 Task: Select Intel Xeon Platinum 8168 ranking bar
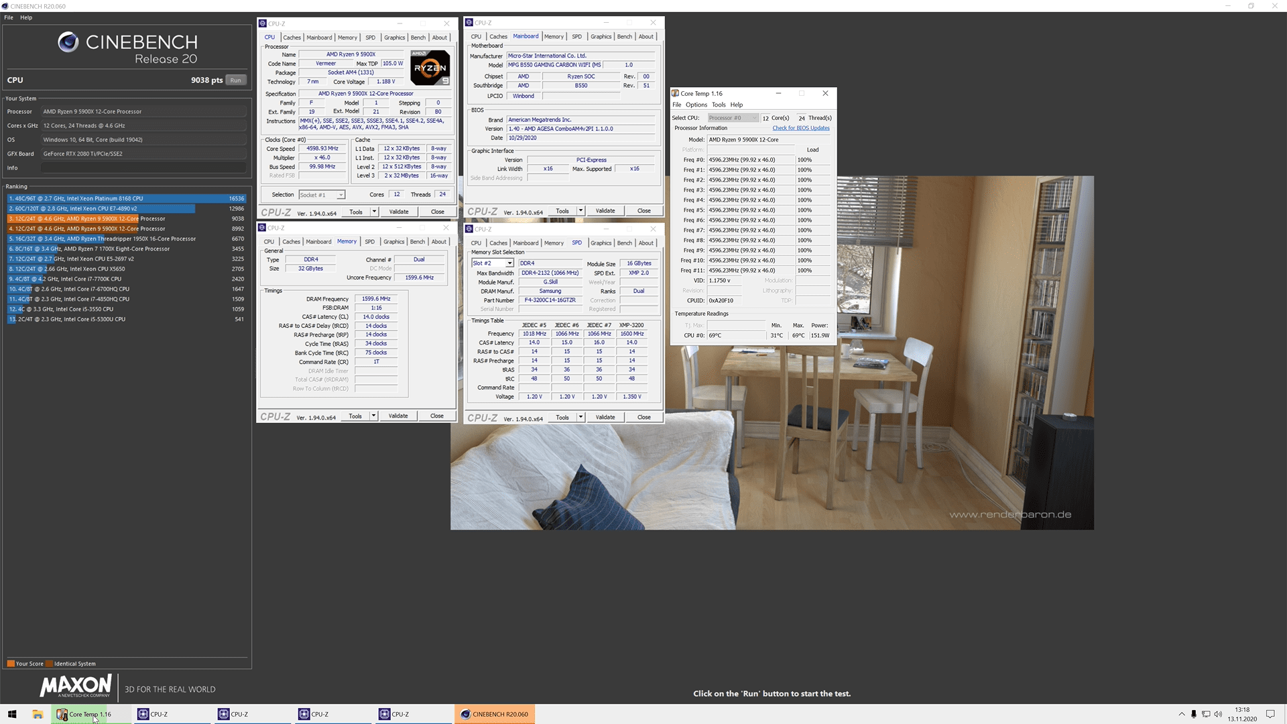click(127, 198)
